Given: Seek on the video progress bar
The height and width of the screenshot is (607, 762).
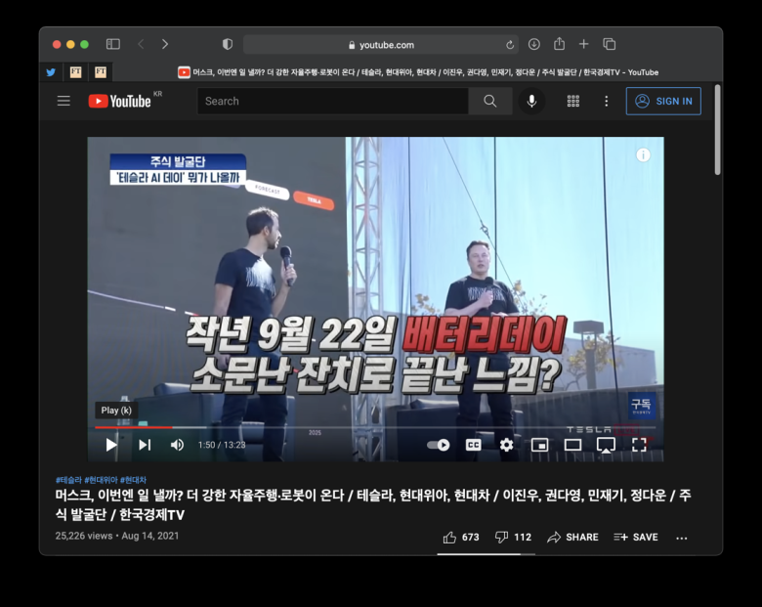Looking at the screenshot, I should (375, 427).
